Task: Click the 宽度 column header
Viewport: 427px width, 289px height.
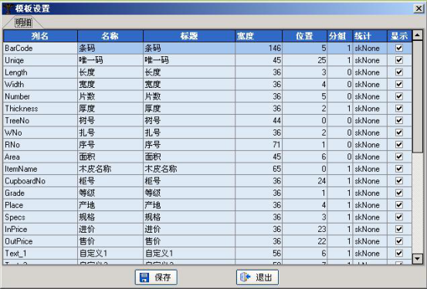Action: click(259, 36)
